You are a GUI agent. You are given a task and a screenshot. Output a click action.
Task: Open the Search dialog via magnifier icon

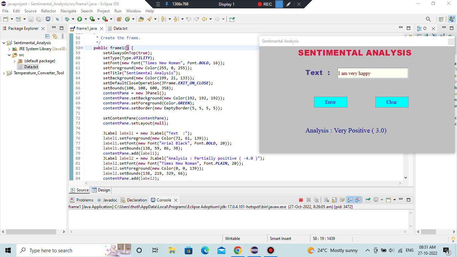click(x=428, y=19)
